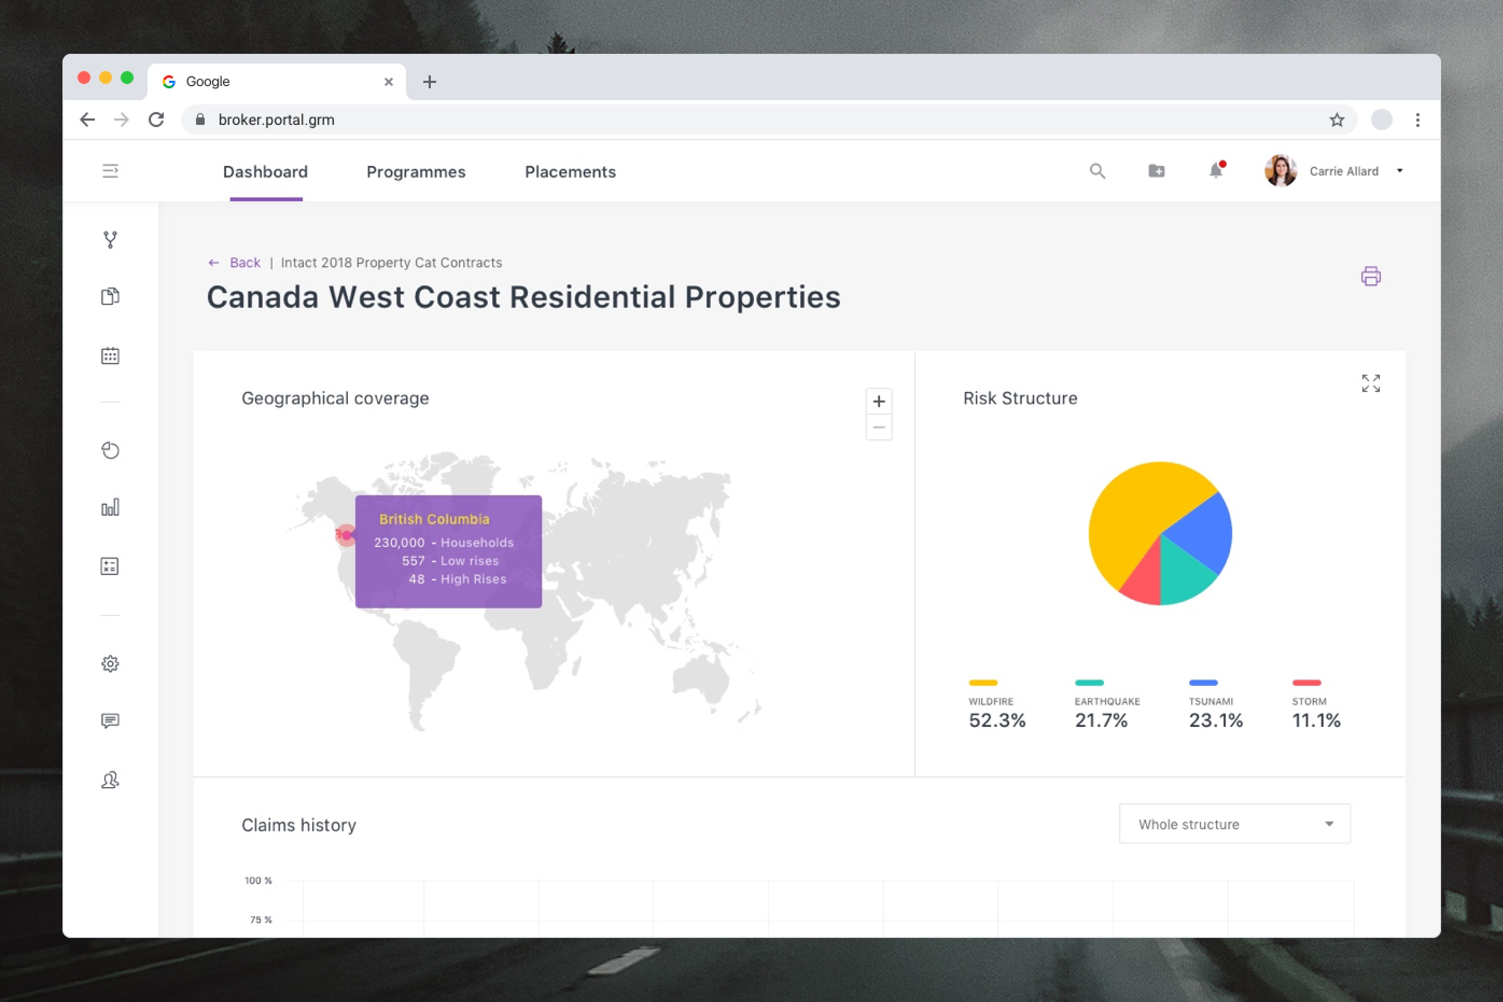Open notifications bell icon
The height and width of the screenshot is (1002, 1503).
coord(1216,171)
